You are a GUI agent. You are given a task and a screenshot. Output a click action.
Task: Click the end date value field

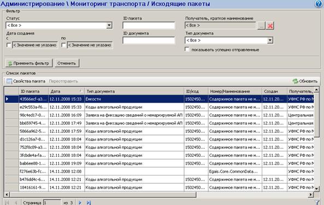click(x=90, y=45)
